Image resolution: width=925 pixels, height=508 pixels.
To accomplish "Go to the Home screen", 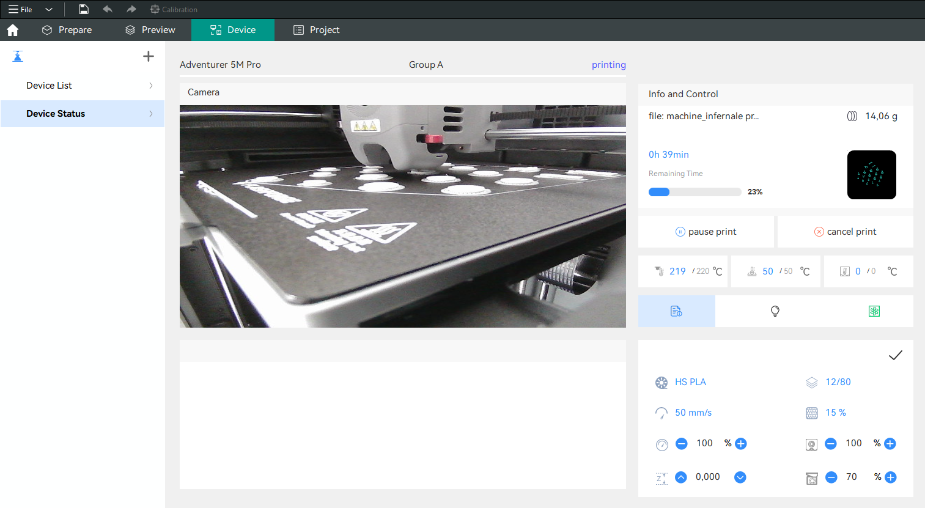I will coord(13,30).
